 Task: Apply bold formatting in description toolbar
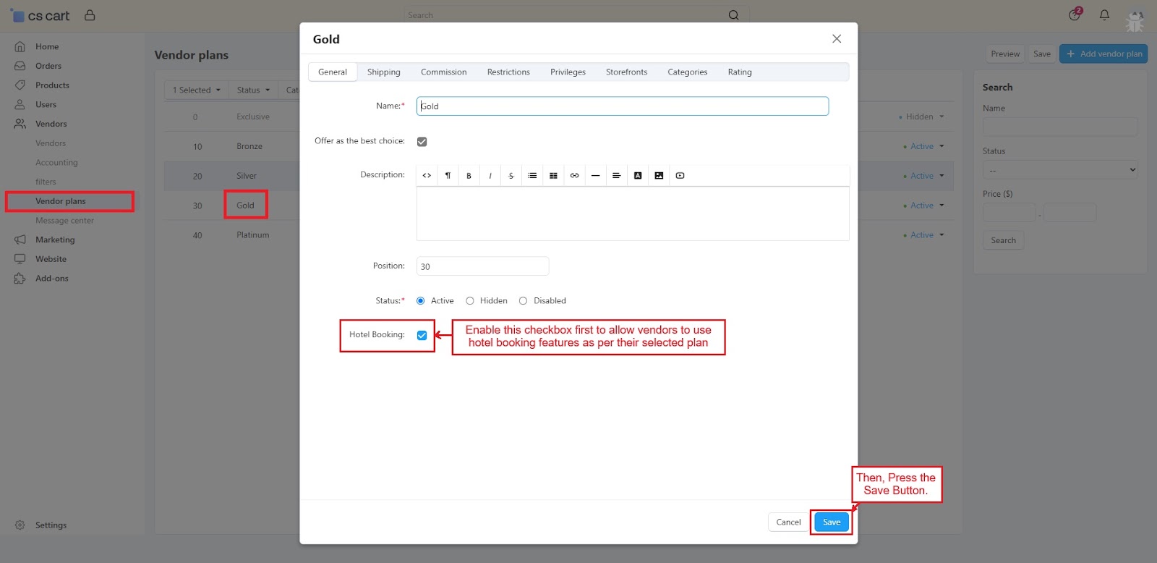pos(469,176)
